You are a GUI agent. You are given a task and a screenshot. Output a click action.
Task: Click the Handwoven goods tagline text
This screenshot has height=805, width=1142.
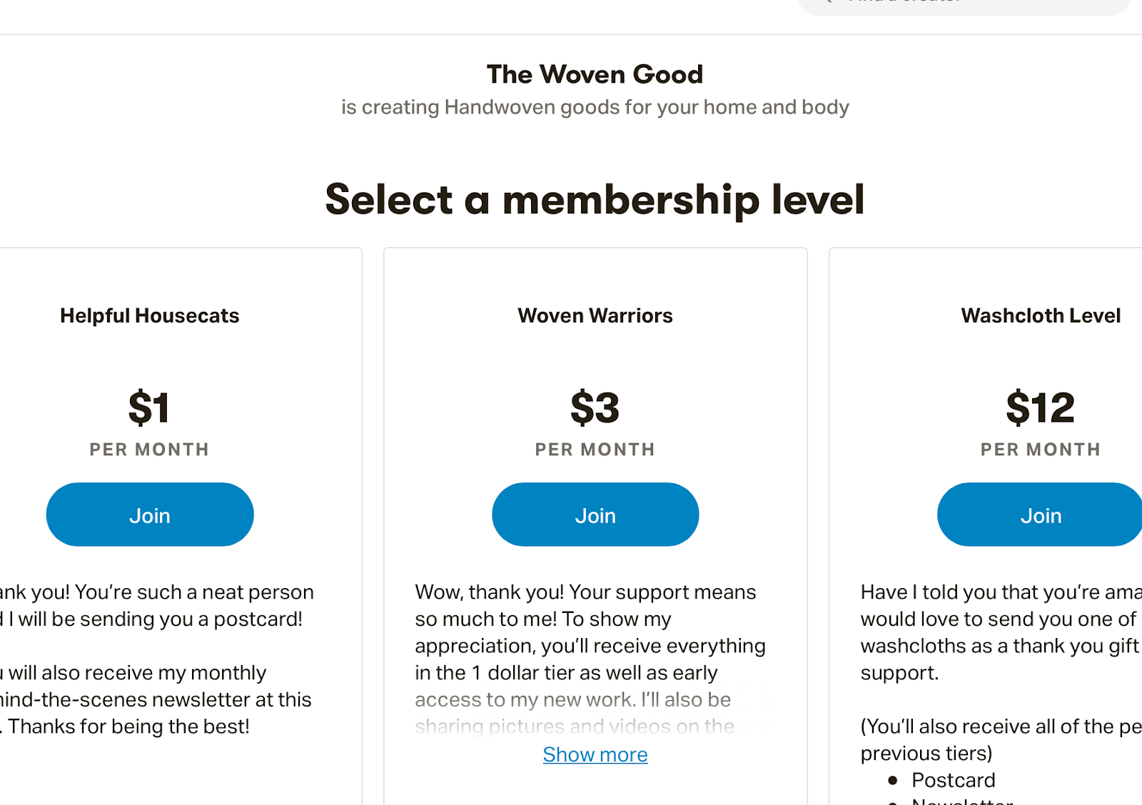tap(595, 107)
